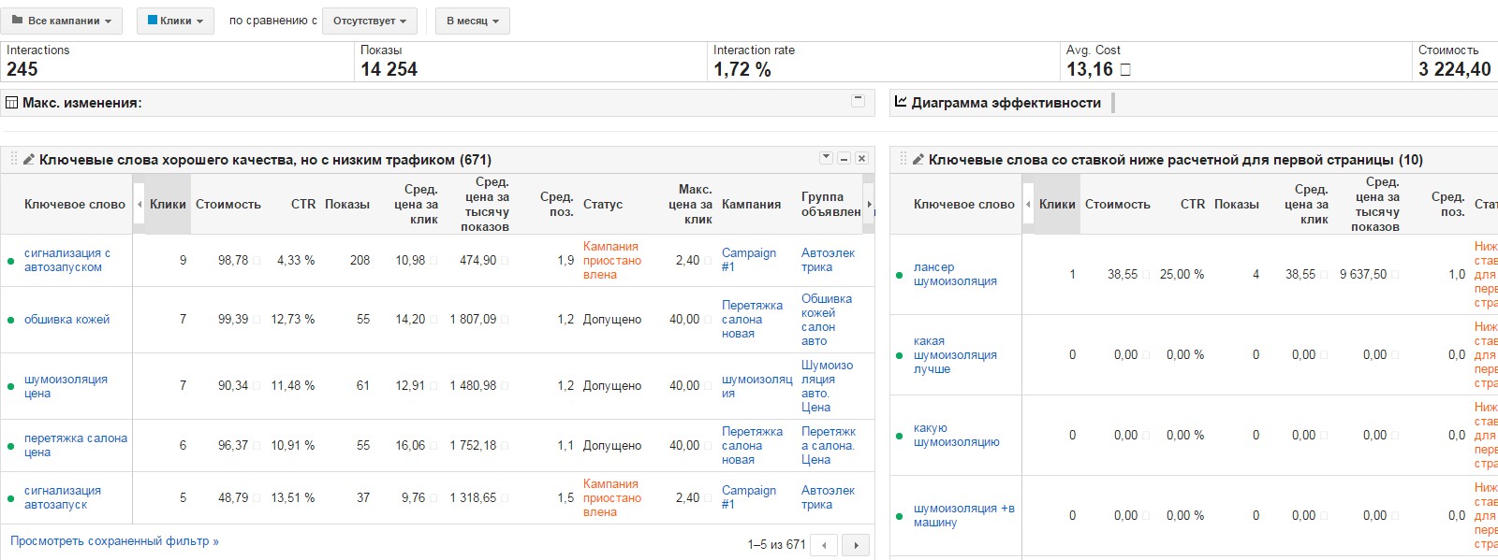Open the В месяц period dropdown

(x=472, y=21)
